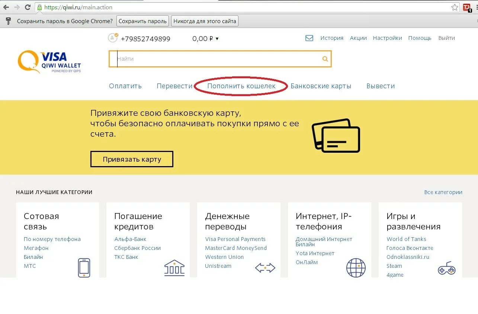Click the key icon in the password bar
This screenshot has height=314, width=478.
(9, 21)
